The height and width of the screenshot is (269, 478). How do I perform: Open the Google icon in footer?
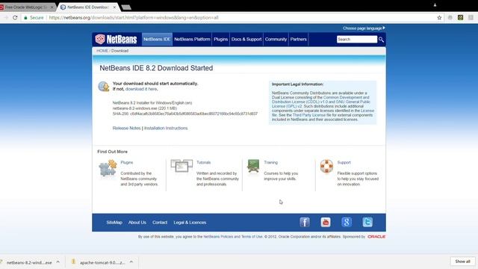click(x=347, y=222)
